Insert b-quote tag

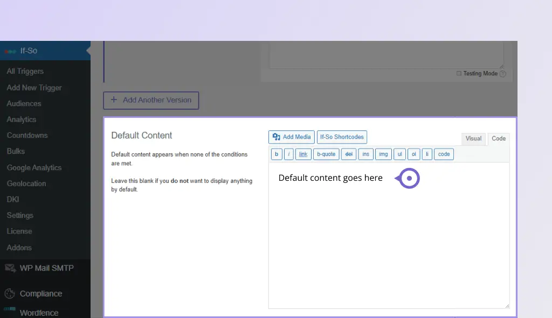point(326,154)
